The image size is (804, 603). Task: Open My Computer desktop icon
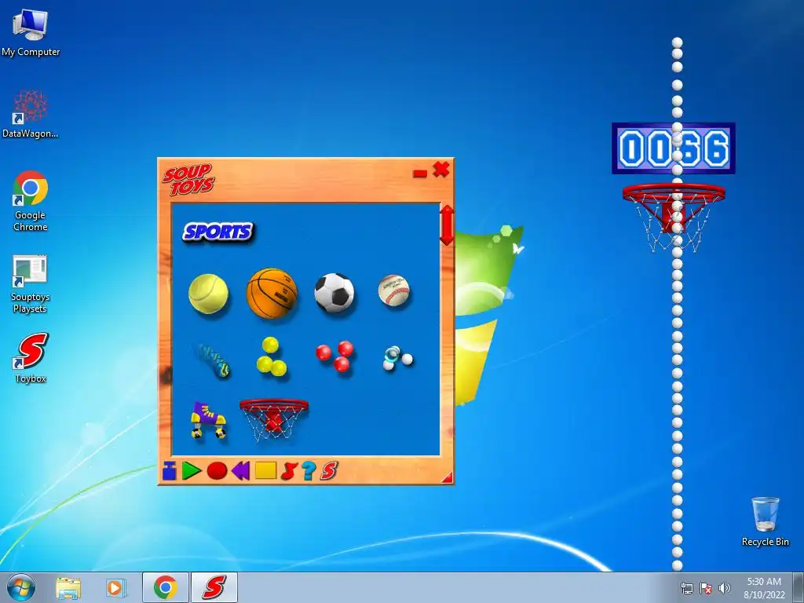coord(31,33)
